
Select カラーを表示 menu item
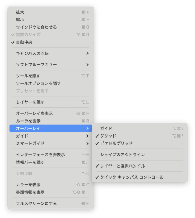51,185
